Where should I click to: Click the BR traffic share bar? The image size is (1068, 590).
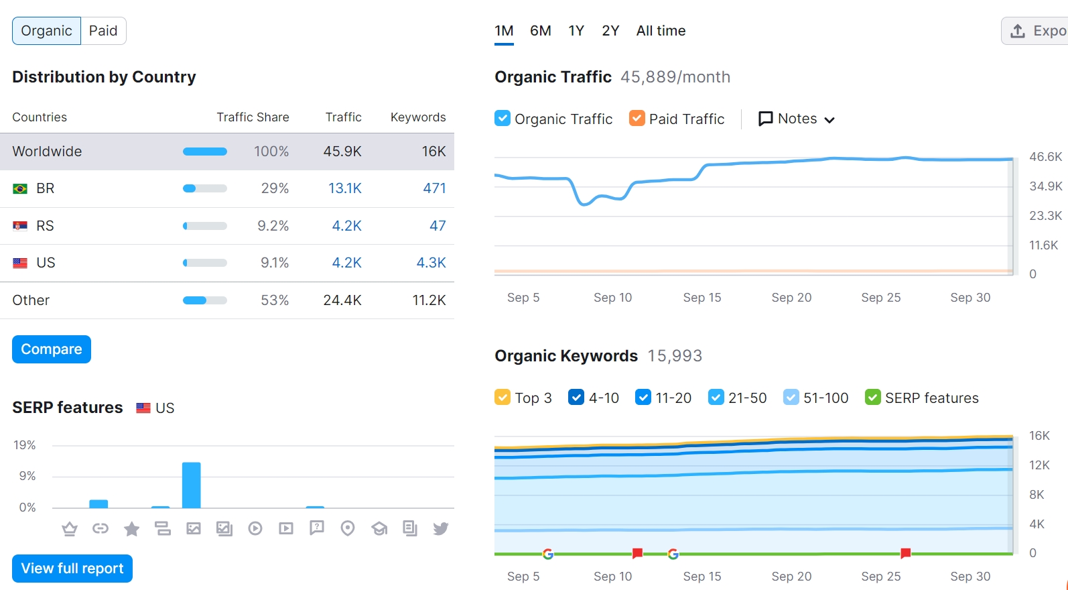point(205,189)
